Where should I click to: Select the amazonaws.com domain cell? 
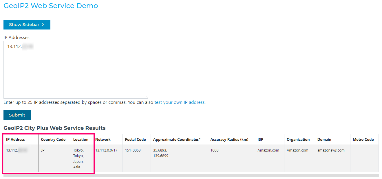point(332,158)
